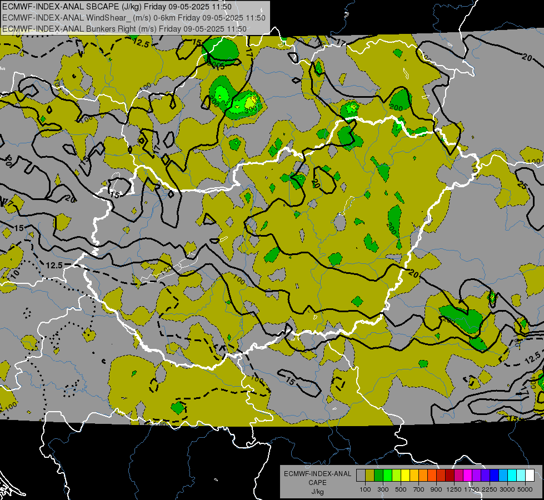Click the Bunkers Right (m/s) header line
This screenshot has height=500, width=544.
click(124, 29)
